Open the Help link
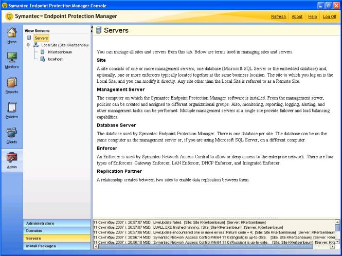This screenshot has width=342, height=256. coord(312,16)
